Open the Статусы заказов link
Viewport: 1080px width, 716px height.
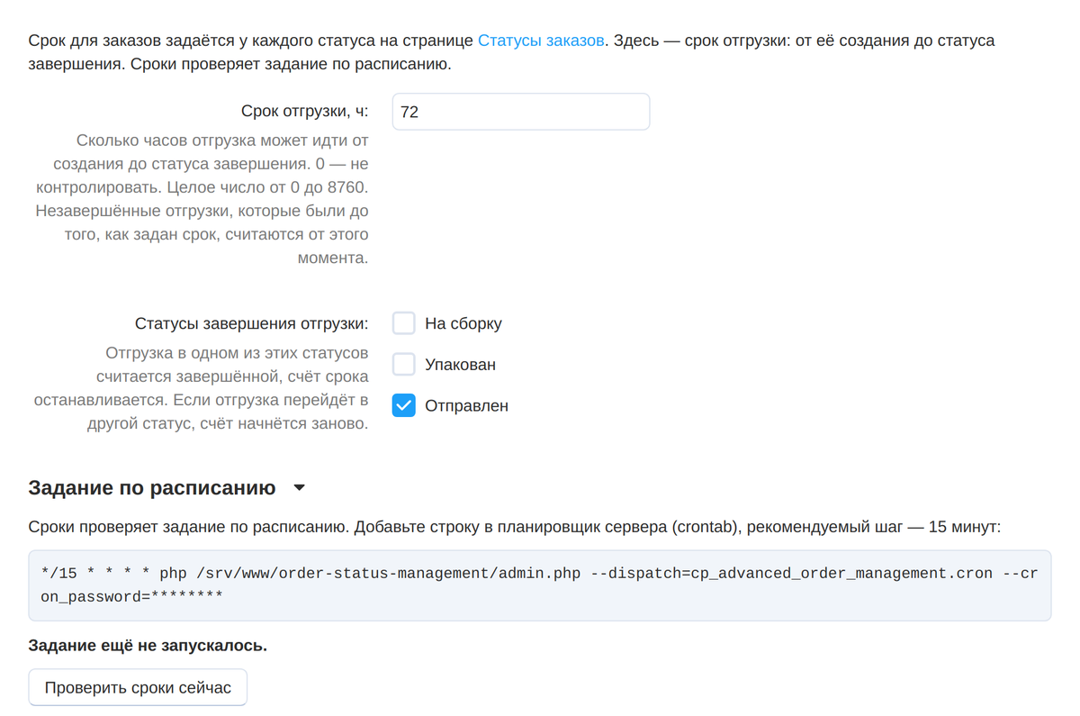[x=541, y=41]
